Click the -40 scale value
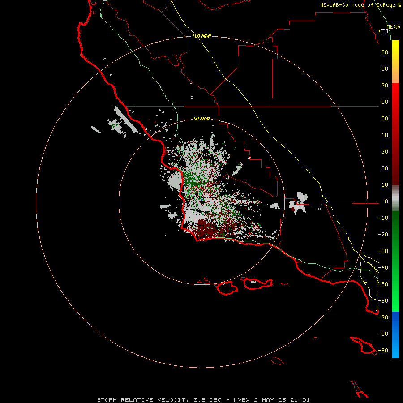Viewport: 403px width, 403px height. [x=383, y=268]
